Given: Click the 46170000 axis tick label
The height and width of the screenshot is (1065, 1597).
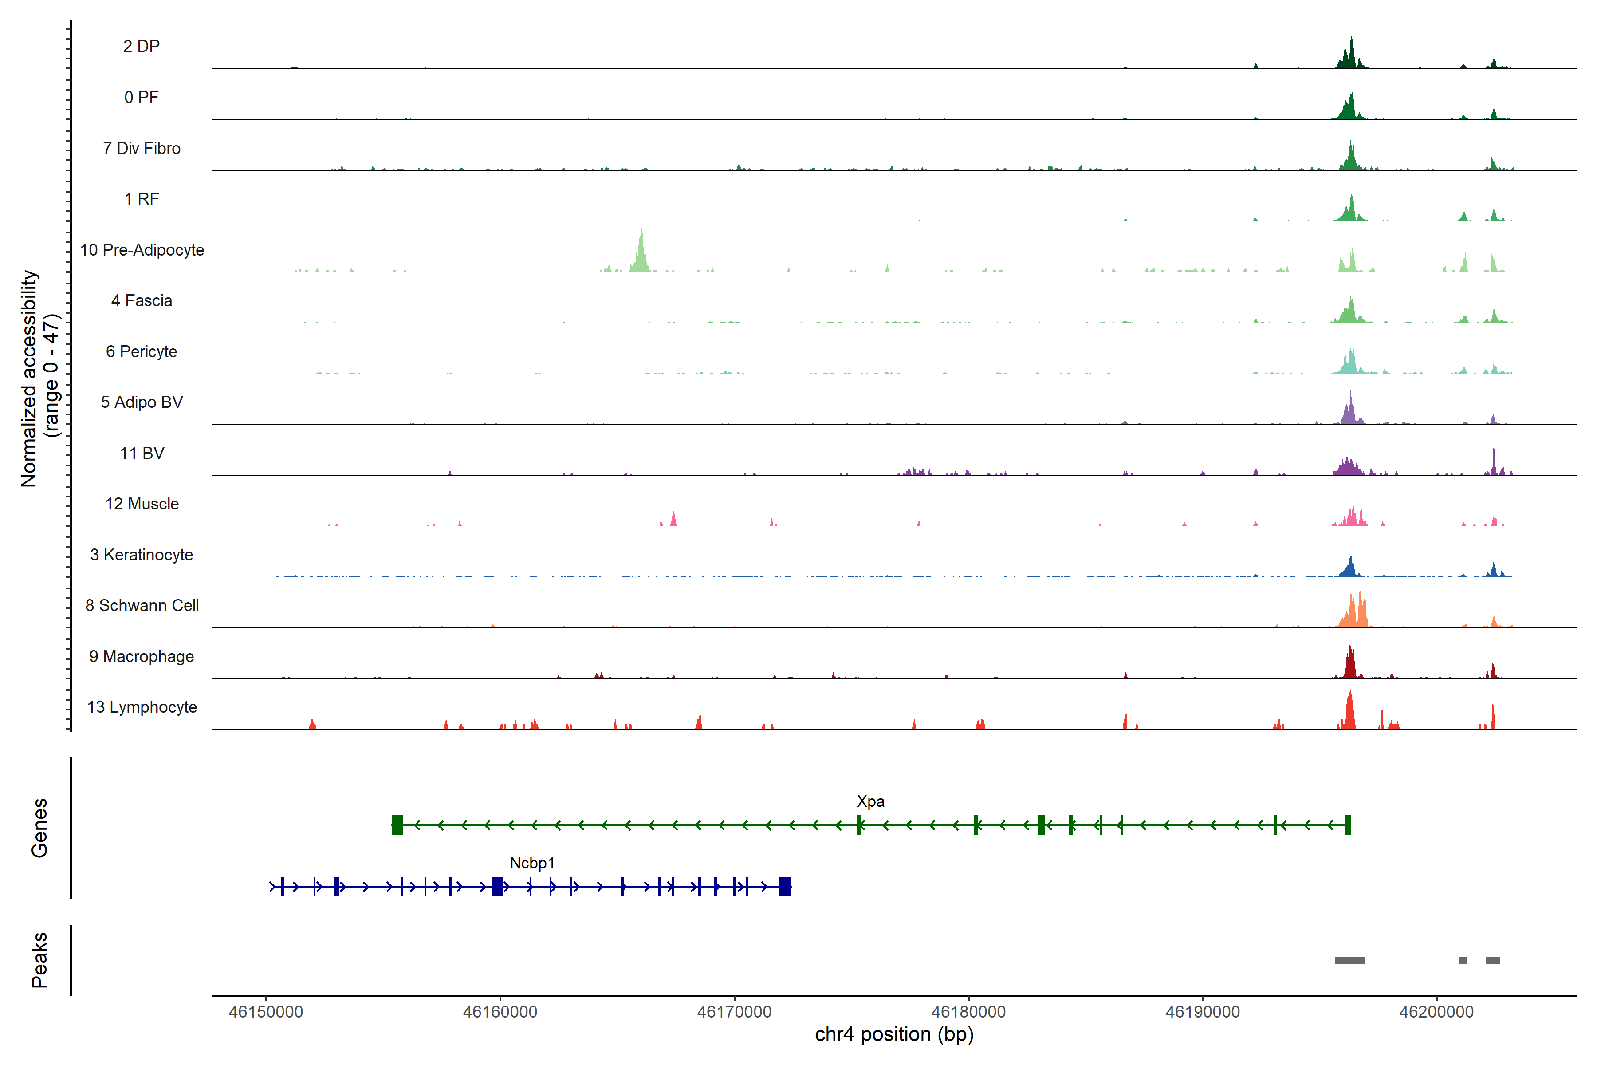Looking at the screenshot, I should click(x=734, y=1012).
